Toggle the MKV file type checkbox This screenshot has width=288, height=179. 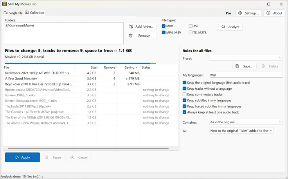click(164, 26)
